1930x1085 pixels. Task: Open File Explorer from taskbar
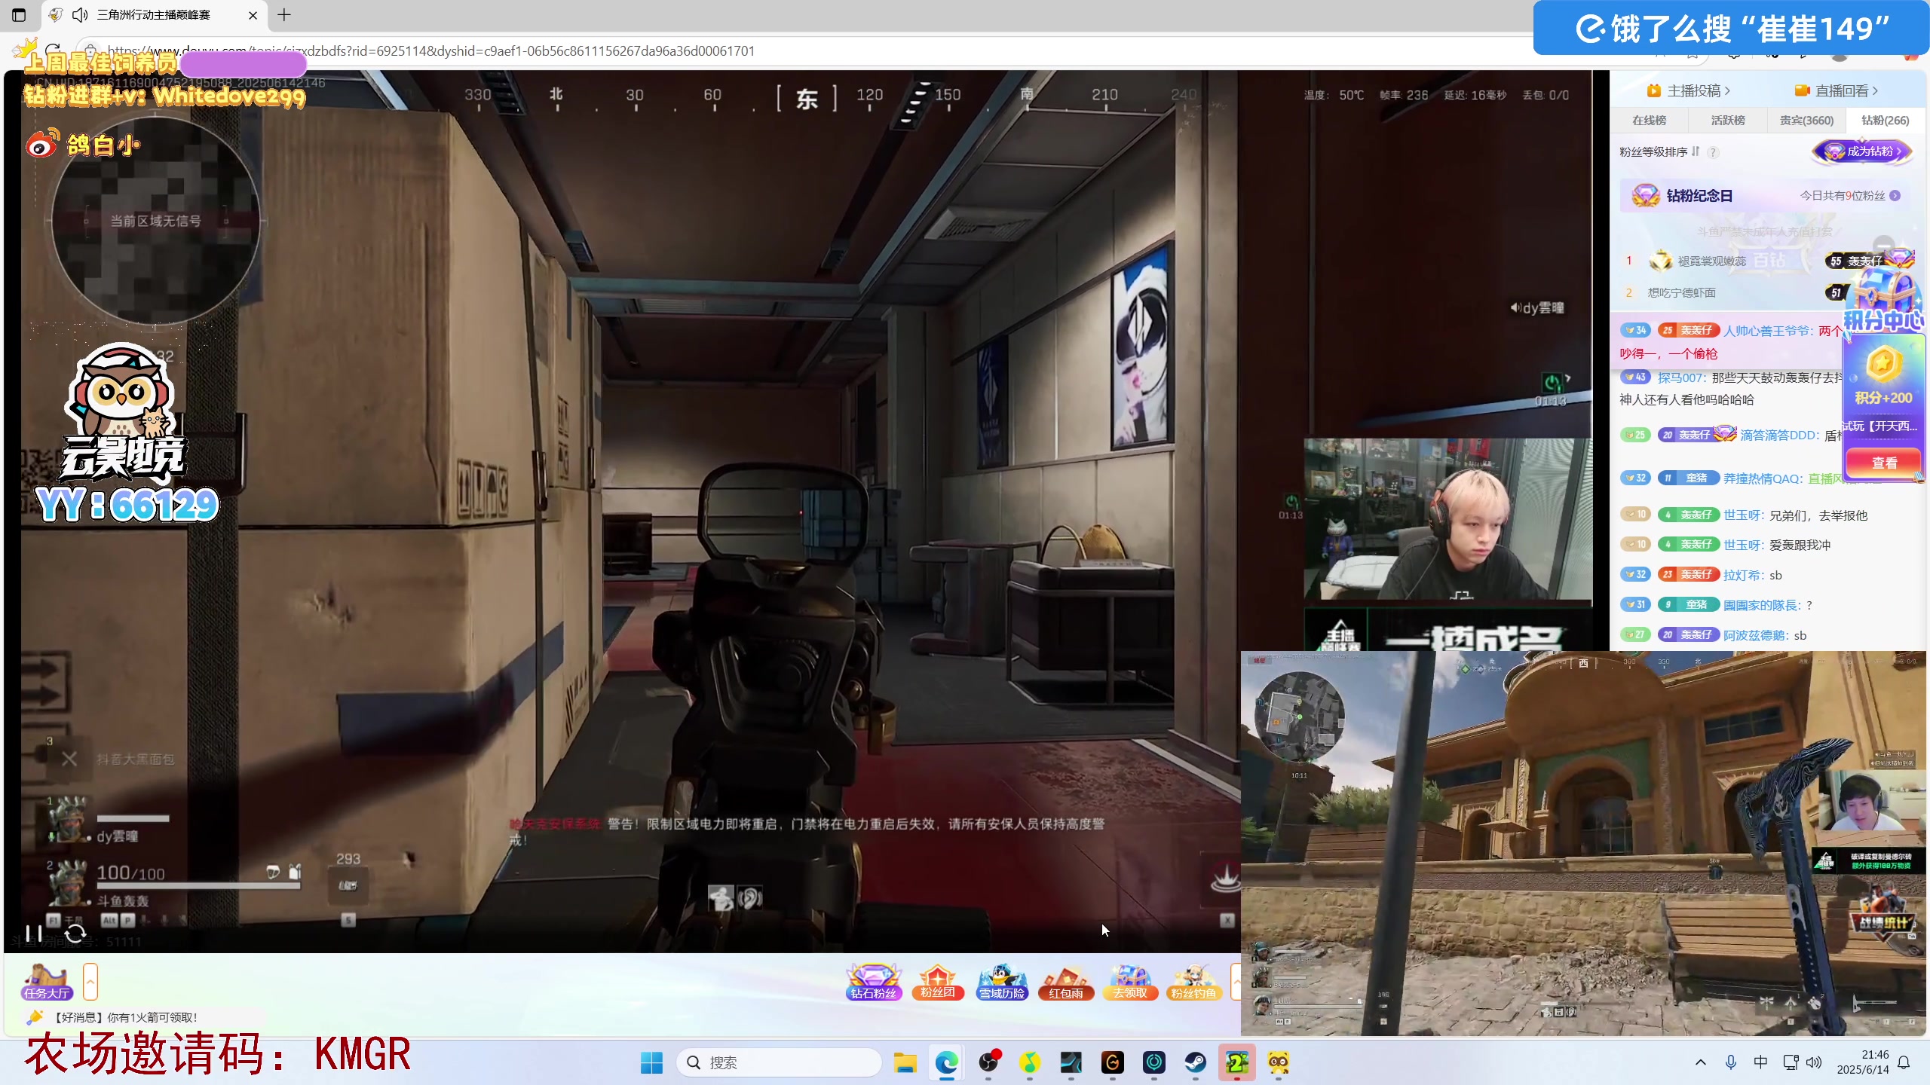905,1062
